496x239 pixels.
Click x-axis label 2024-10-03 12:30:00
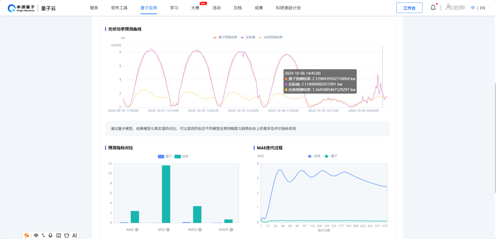[x=243, y=111]
